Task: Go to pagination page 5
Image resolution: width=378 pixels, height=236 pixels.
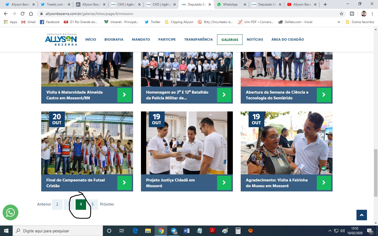Action: click(x=93, y=204)
